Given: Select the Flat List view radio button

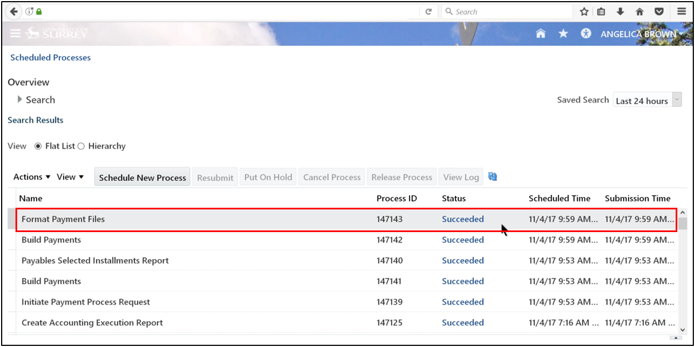Looking at the screenshot, I should pos(38,146).
